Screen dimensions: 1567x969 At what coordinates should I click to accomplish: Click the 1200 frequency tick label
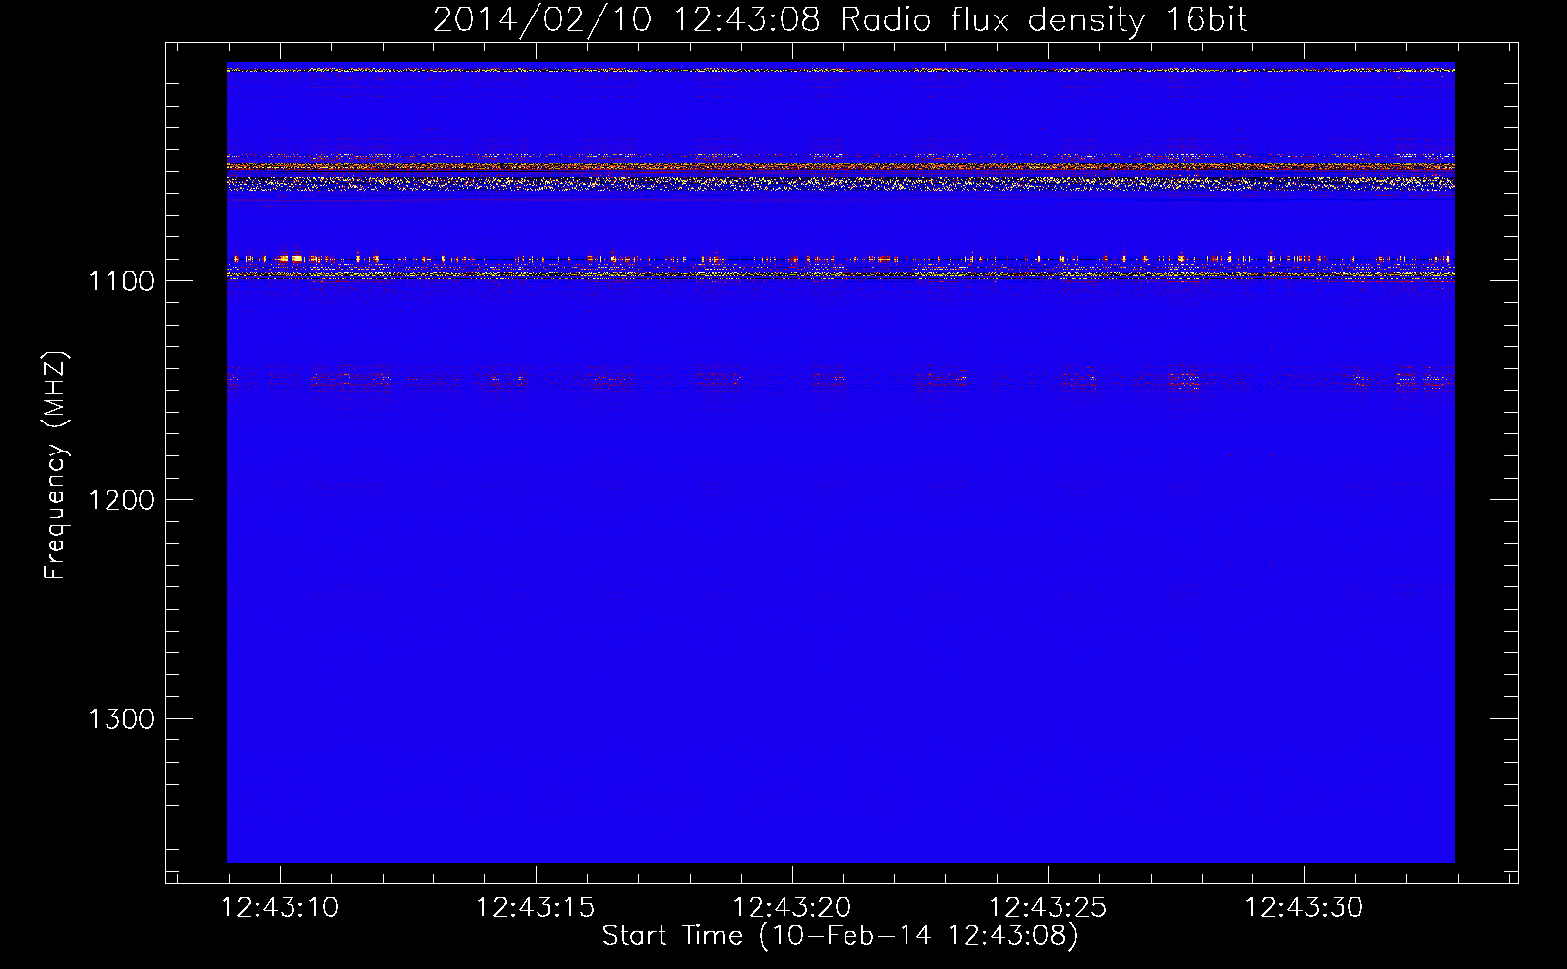[121, 500]
